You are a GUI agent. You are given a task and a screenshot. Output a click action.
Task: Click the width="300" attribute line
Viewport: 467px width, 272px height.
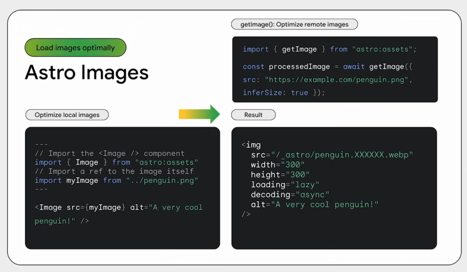point(278,164)
